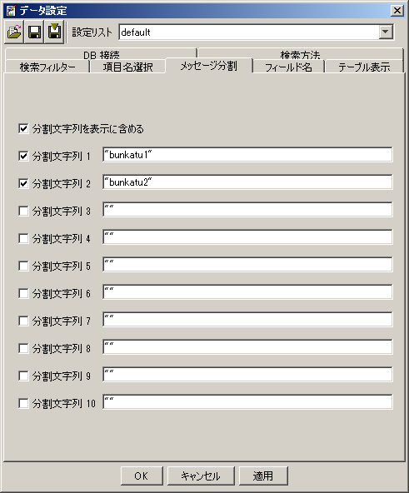Image resolution: width=409 pixels, height=493 pixels.
Task: Uncheck 分割文字列を表示に含める checkbox
Action: point(23,128)
